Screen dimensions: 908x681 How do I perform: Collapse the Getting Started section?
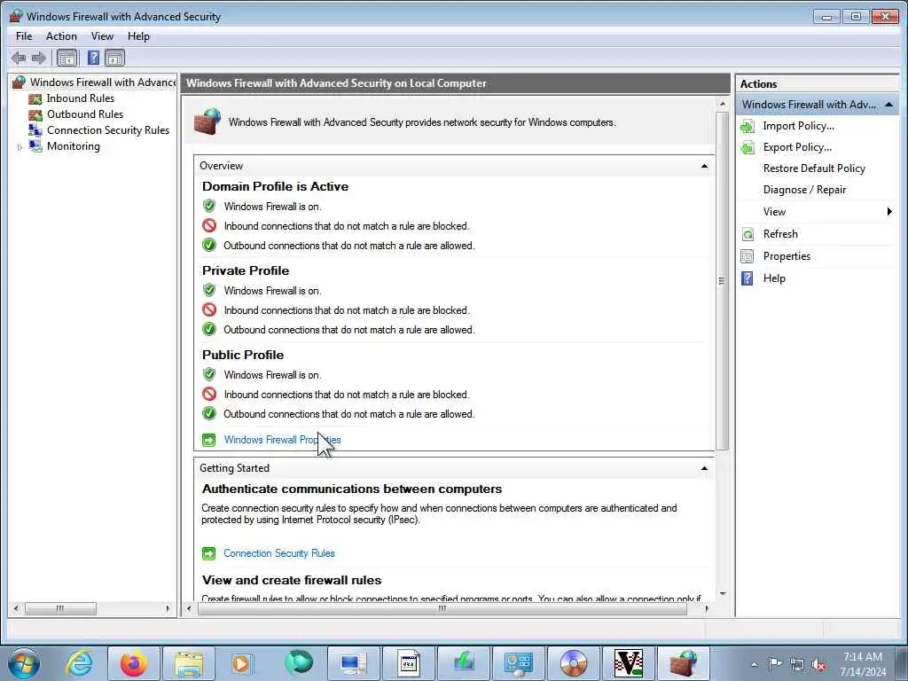[704, 468]
